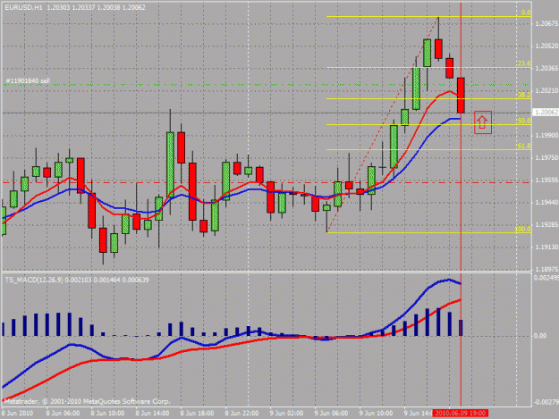Click the 8 Jun 2010 time label
The width and height of the screenshot is (559, 419).
(18, 414)
